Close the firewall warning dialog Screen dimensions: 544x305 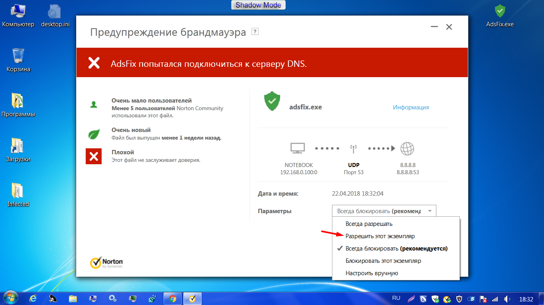[x=449, y=27]
